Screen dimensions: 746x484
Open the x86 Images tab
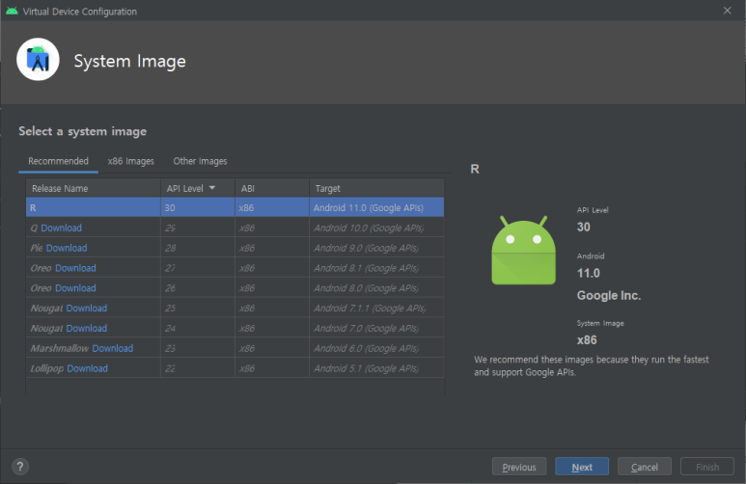[x=131, y=161]
